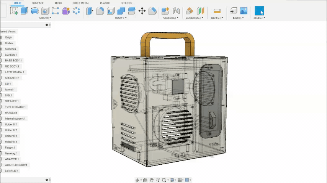The image size is (327, 183).
Task: Open the Insert image canvas tool
Action: (x=244, y=11)
